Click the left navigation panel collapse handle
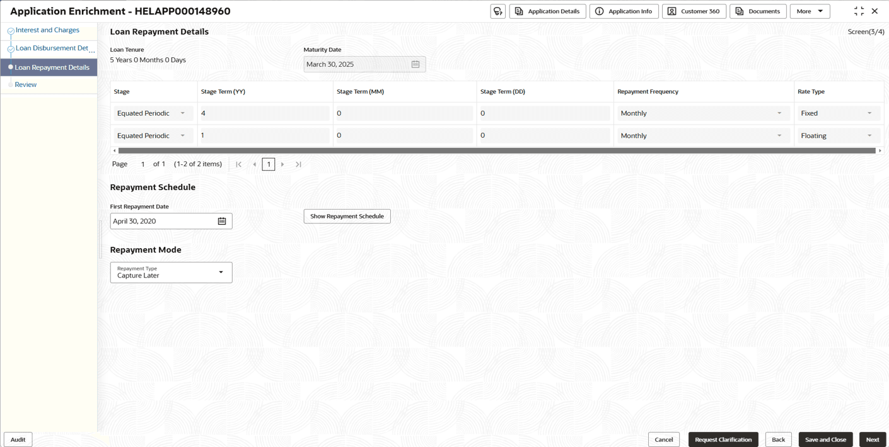889x447 pixels. 100,239
